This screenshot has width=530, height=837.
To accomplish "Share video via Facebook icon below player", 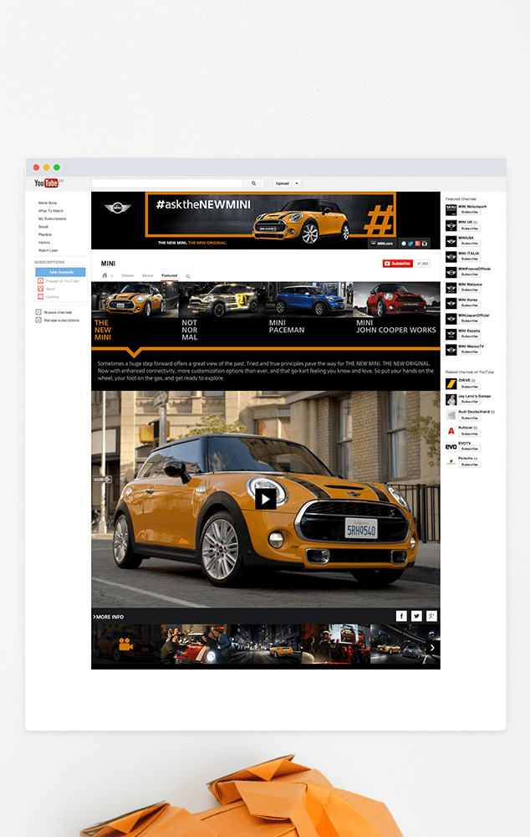I will click(401, 616).
